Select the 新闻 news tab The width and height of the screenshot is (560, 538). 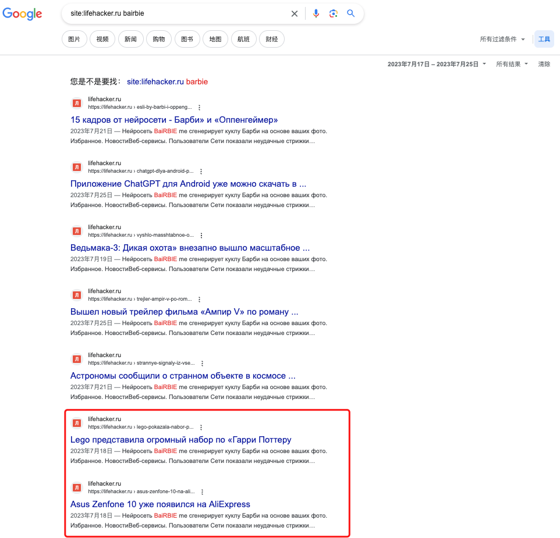pos(130,39)
